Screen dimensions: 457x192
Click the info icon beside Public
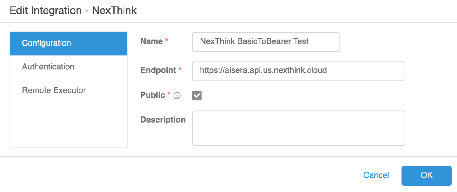point(177,96)
